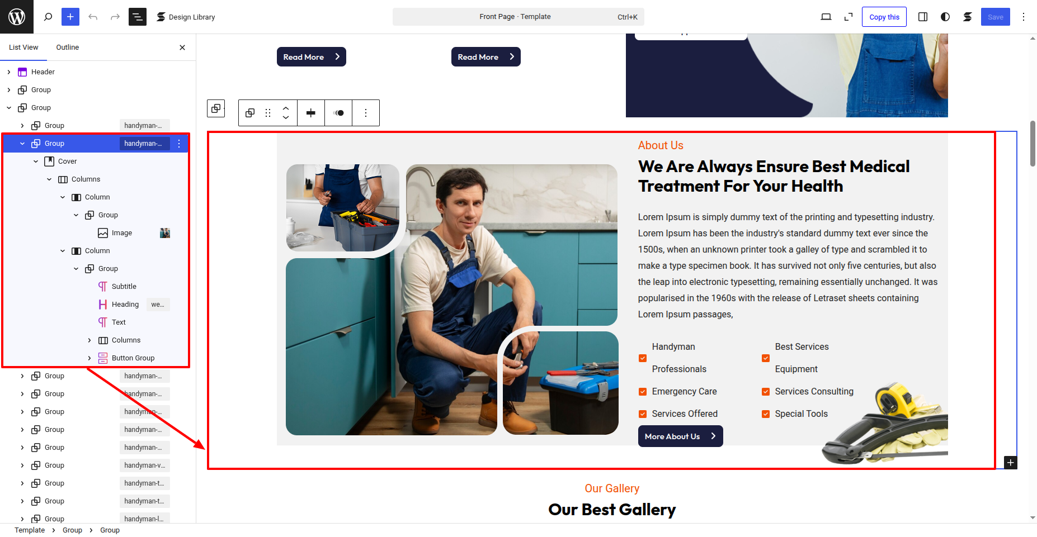The image size is (1037, 537).
Task: Expand the Button Group tree item
Action: pos(89,358)
